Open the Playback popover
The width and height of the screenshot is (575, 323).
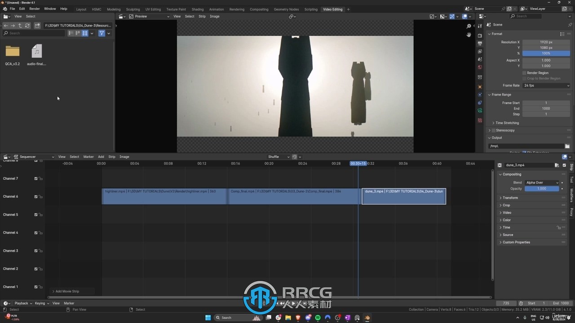(23, 303)
